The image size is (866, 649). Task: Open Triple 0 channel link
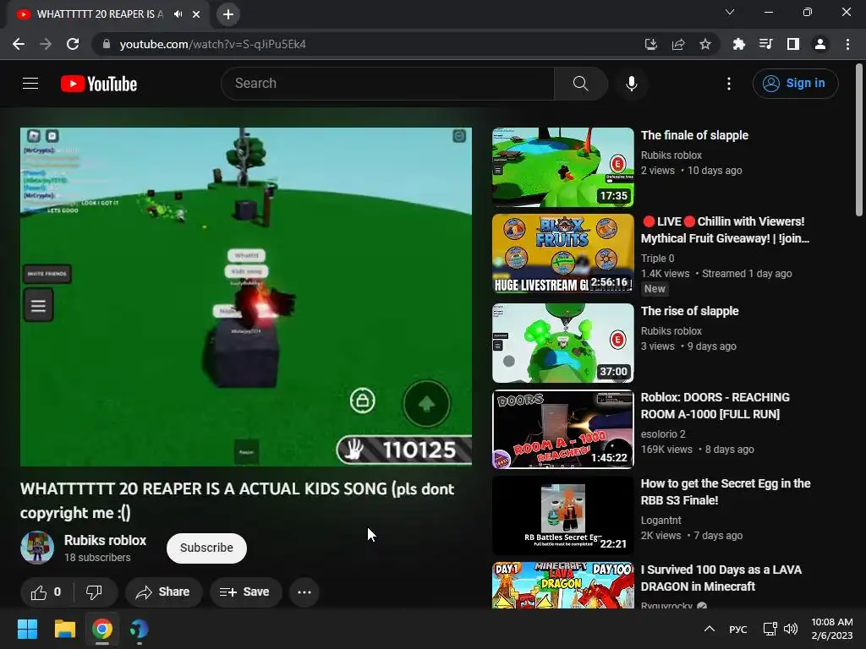click(x=657, y=259)
